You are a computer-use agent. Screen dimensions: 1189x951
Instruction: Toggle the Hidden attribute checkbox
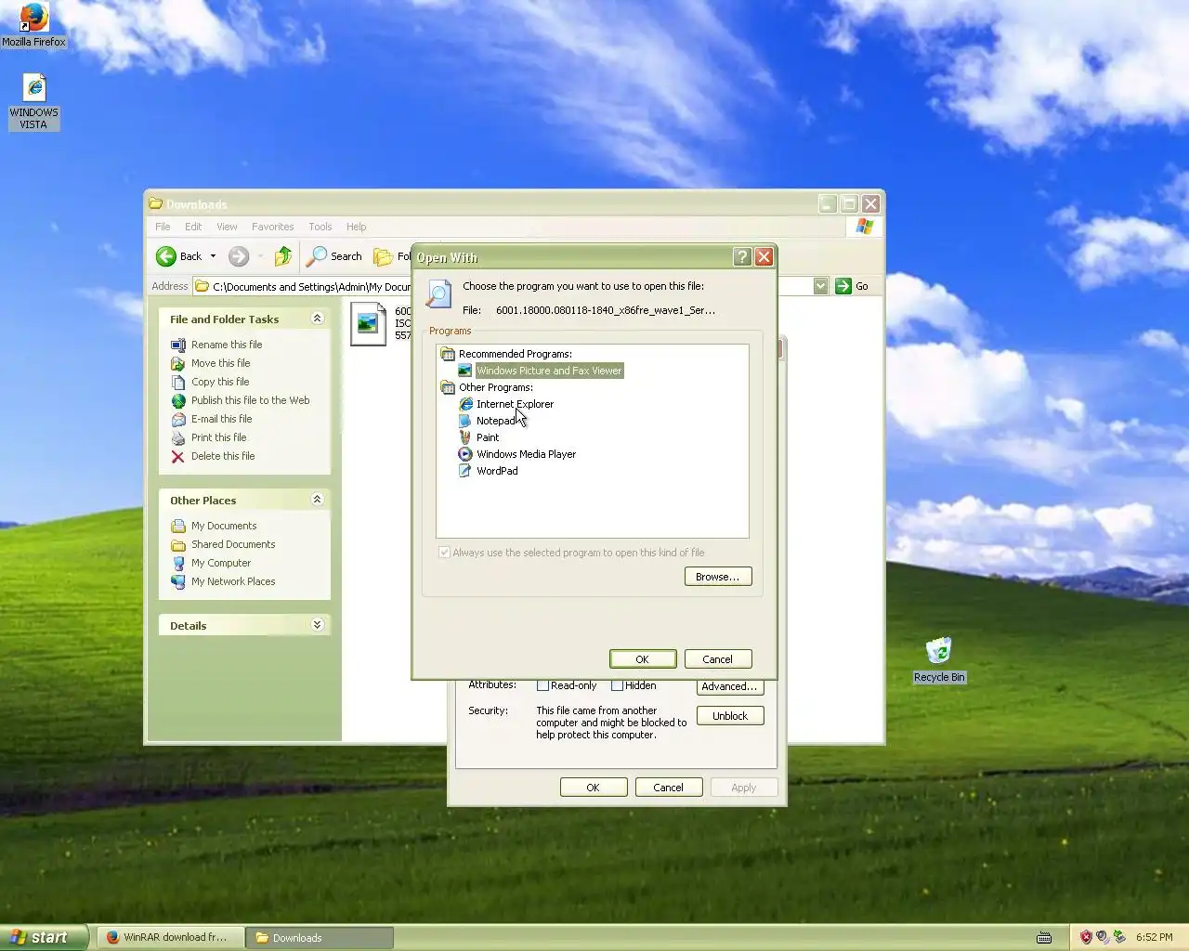tap(617, 685)
